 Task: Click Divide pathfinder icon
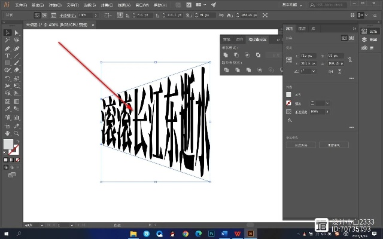226,70
